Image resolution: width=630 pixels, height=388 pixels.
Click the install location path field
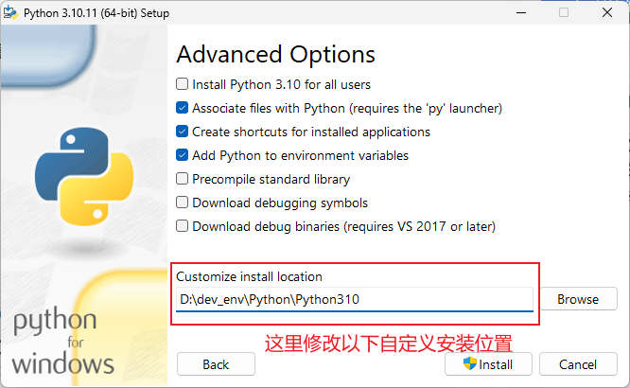[x=355, y=300]
